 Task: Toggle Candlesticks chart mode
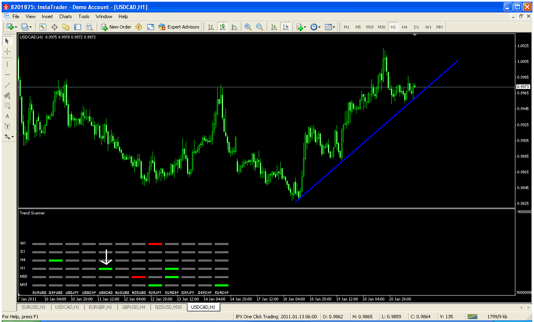[223, 27]
